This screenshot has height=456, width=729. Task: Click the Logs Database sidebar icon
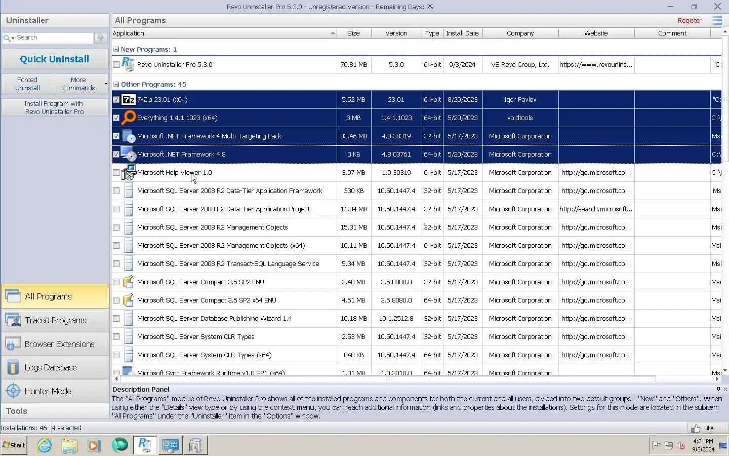[13, 367]
